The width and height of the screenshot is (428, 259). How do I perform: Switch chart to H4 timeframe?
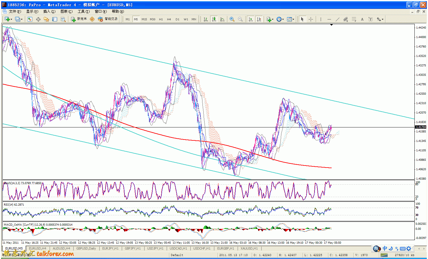pyautogui.click(x=169, y=19)
